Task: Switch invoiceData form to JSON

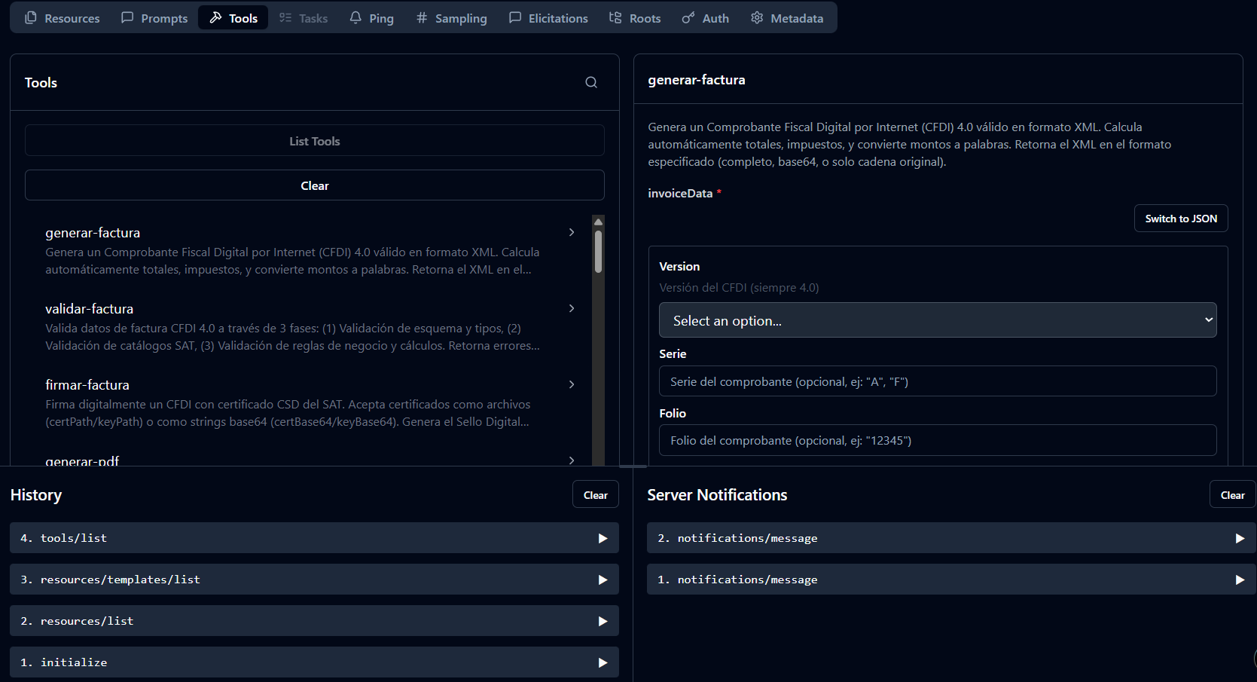Action: 1180,219
